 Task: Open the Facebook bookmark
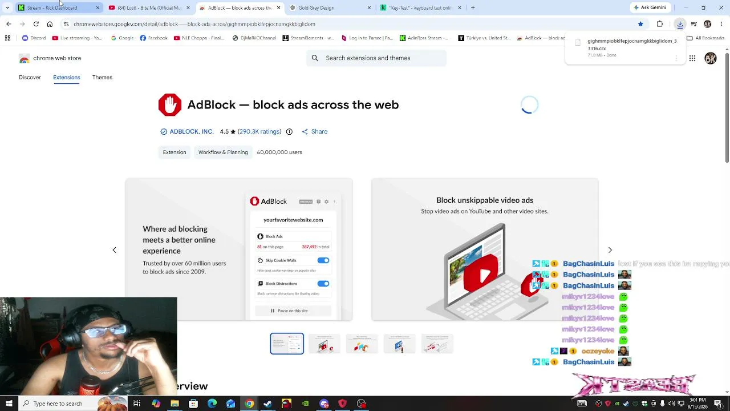pos(154,38)
